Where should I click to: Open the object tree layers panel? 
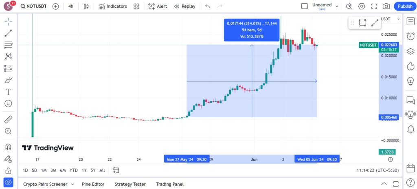click(410, 52)
